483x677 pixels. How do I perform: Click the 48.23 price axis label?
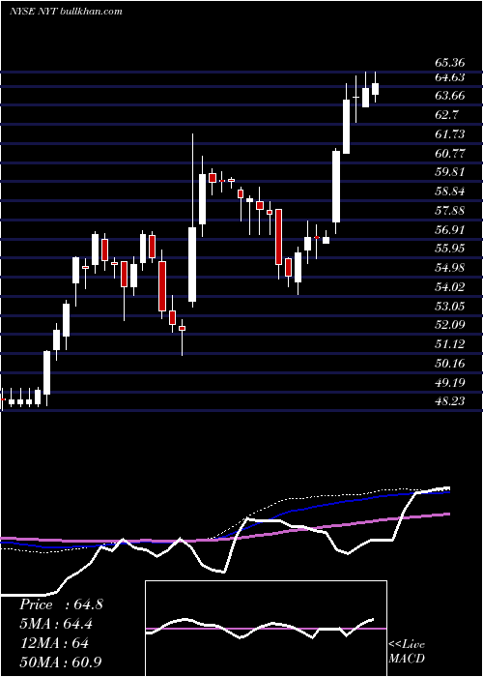(450, 401)
